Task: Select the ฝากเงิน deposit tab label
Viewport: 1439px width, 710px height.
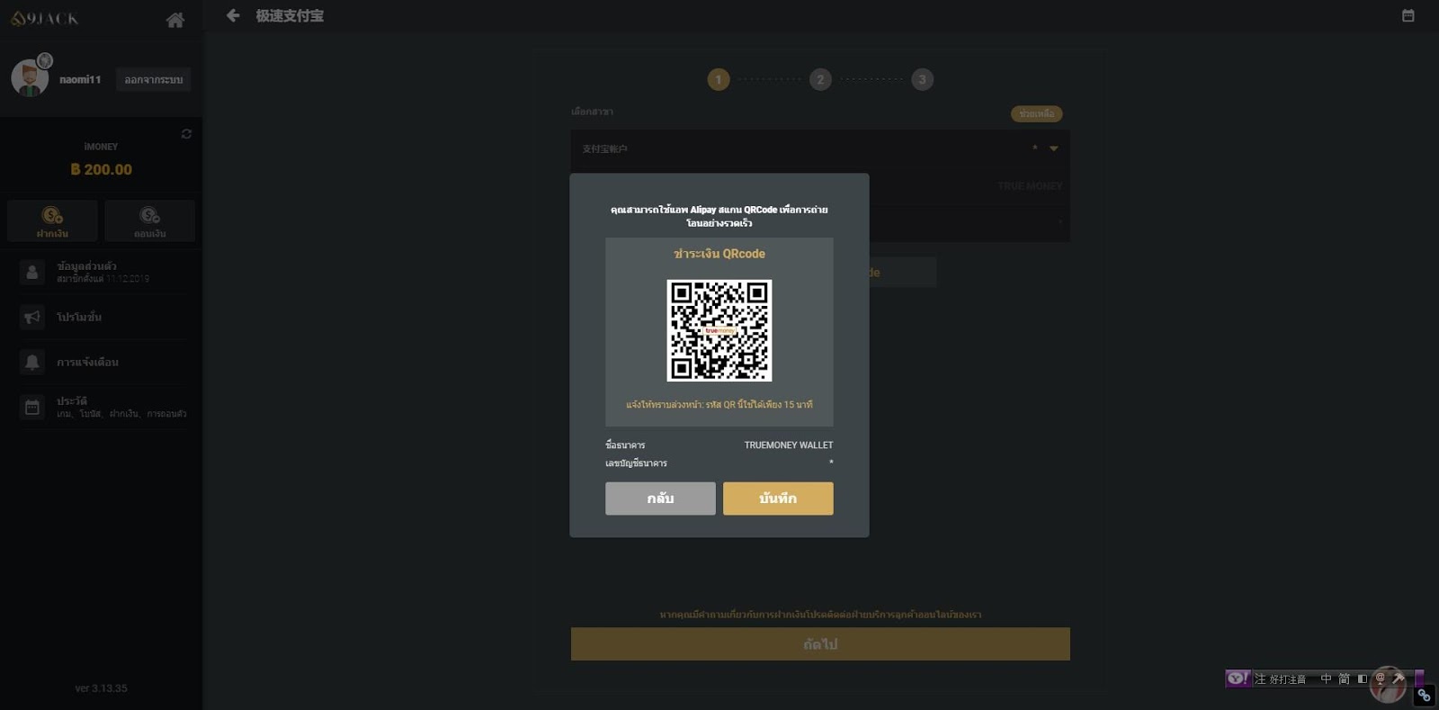Action: pyautogui.click(x=52, y=234)
